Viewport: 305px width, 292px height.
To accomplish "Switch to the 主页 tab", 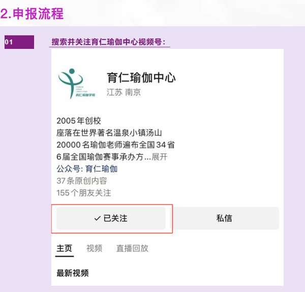I will [64, 248].
